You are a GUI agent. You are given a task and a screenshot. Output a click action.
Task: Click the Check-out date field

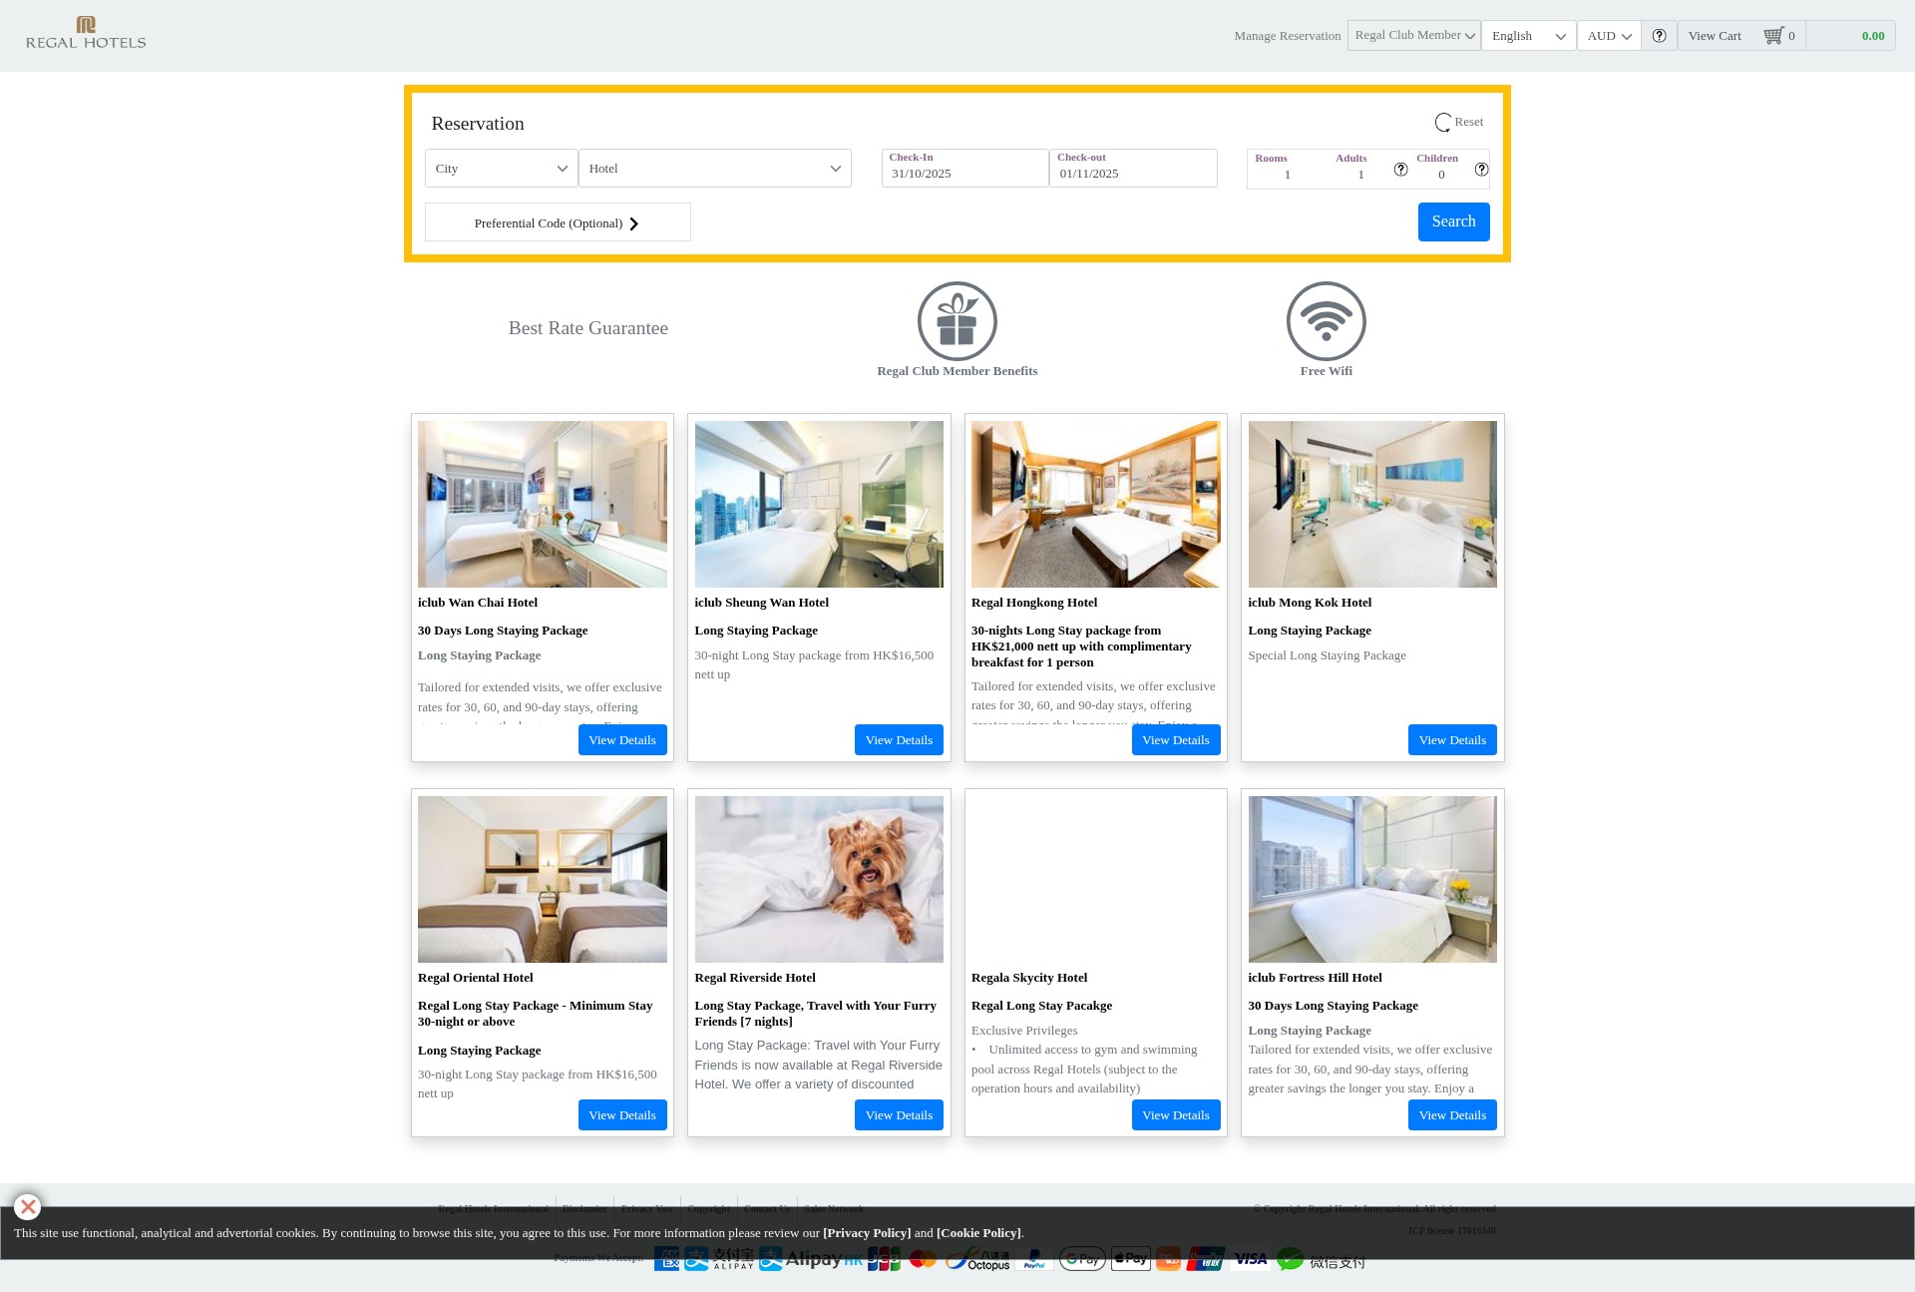tap(1133, 169)
